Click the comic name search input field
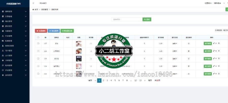This screenshot has height=103, width=228. (127, 19)
